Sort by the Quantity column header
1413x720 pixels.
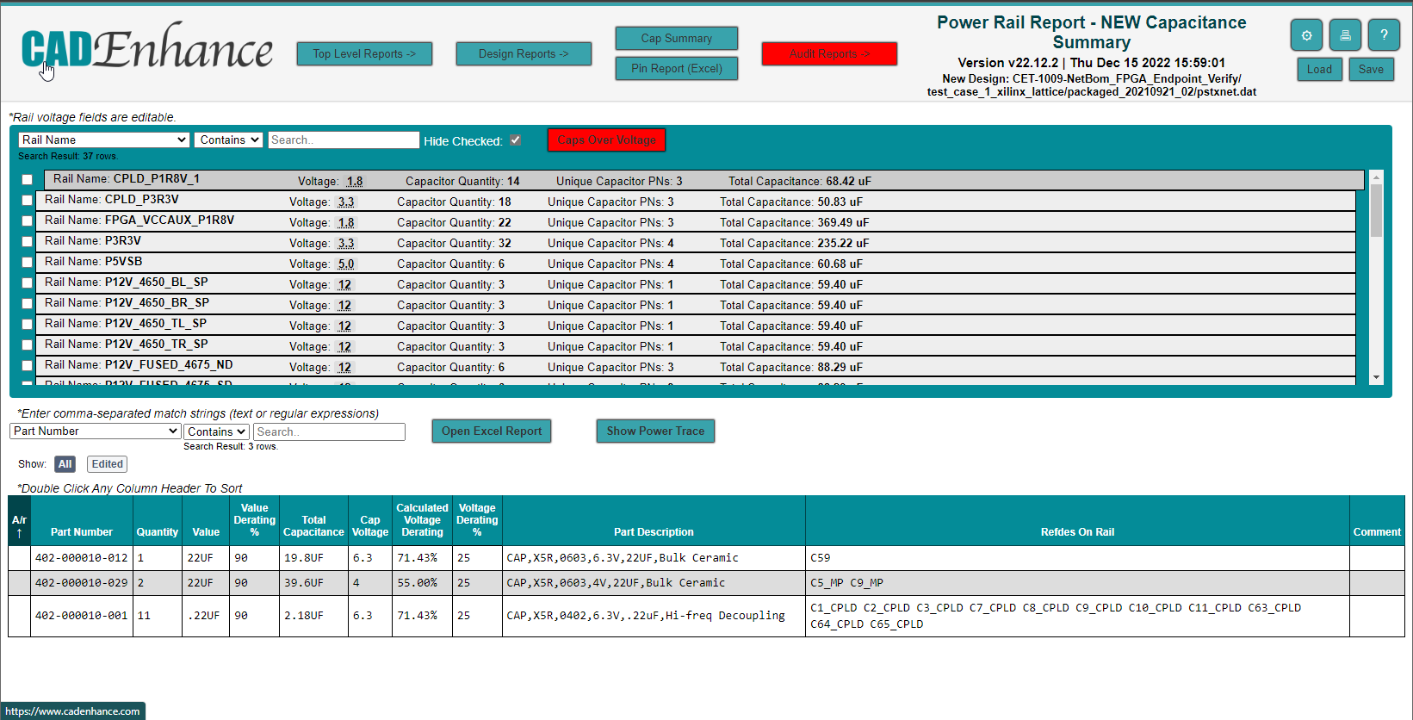coord(158,520)
